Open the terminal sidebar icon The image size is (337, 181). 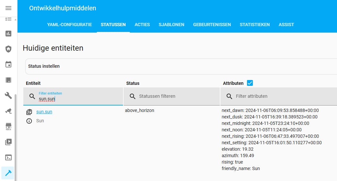pos(8,157)
